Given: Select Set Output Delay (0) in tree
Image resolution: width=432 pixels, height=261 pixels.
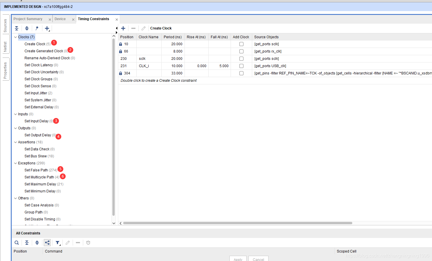Looking at the screenshot, I should point(40,135).
